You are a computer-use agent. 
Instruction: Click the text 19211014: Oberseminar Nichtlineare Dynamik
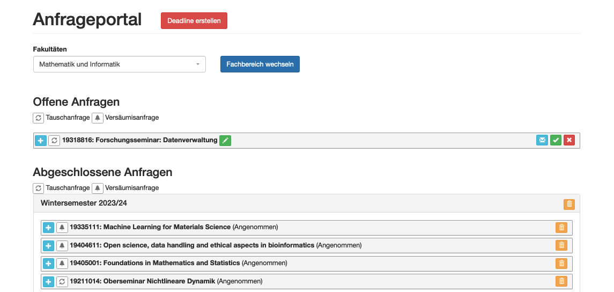pyautogui.click(x=143, y=281)
